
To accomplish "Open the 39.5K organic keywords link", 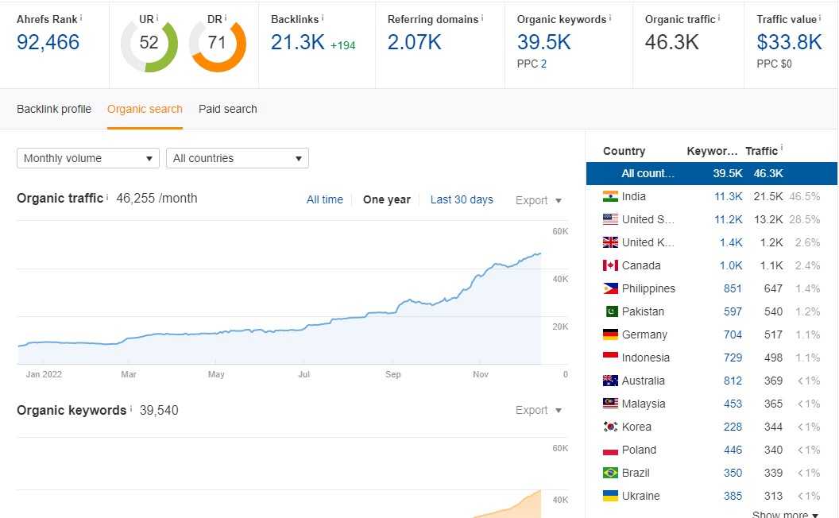I will click(x=543, y=42).
